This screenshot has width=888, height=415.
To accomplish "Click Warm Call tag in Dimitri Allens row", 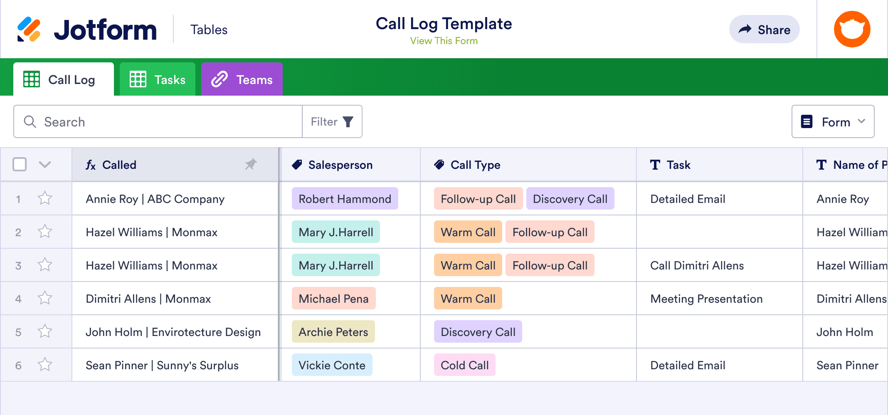I will click(468, 298).
